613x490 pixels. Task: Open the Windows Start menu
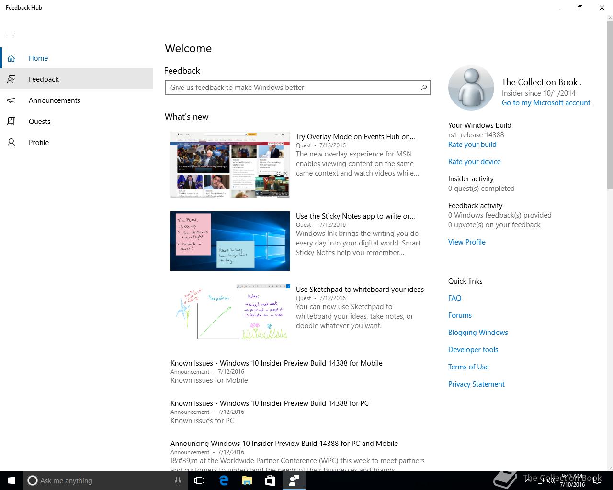coord(11,480)
